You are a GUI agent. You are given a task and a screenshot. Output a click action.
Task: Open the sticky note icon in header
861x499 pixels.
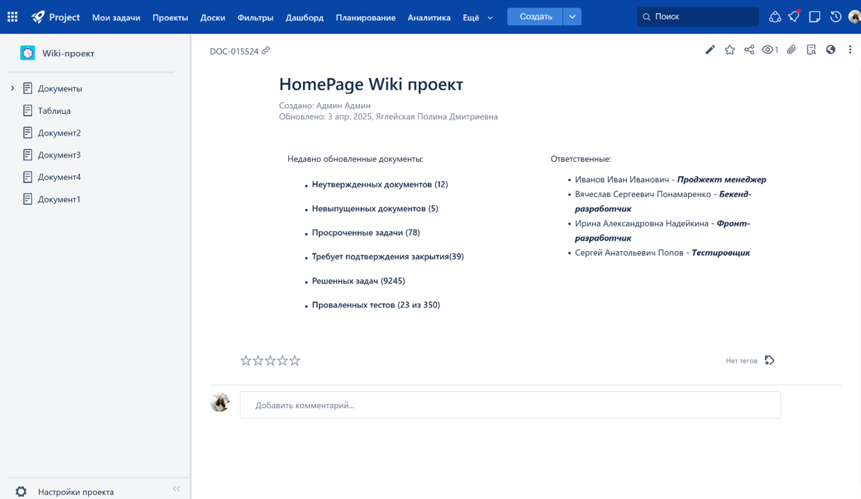(x=815, y=17)
